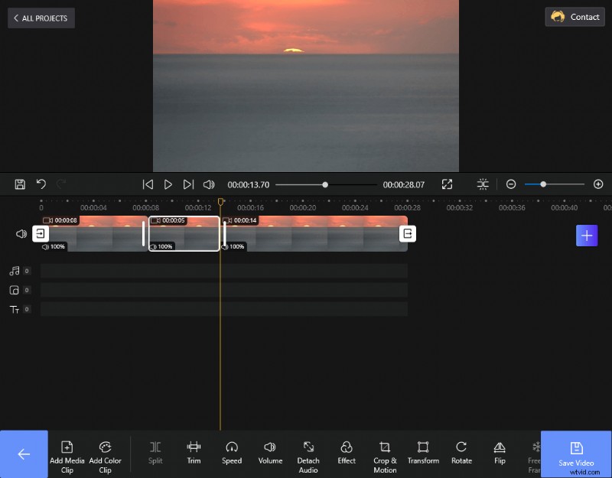Open the Effect panel

347,454
